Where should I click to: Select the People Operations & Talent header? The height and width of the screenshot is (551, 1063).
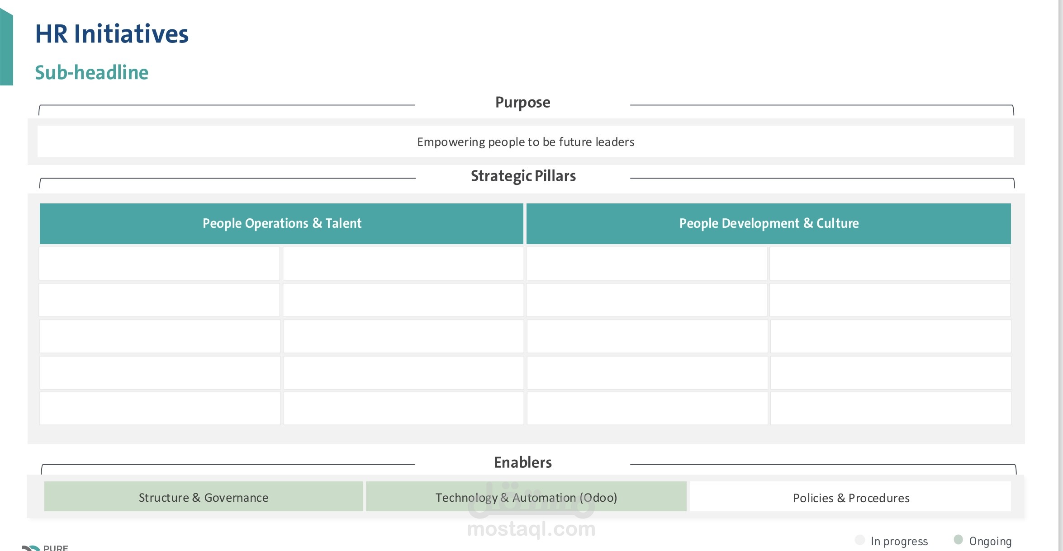click(x=281, y=223)
